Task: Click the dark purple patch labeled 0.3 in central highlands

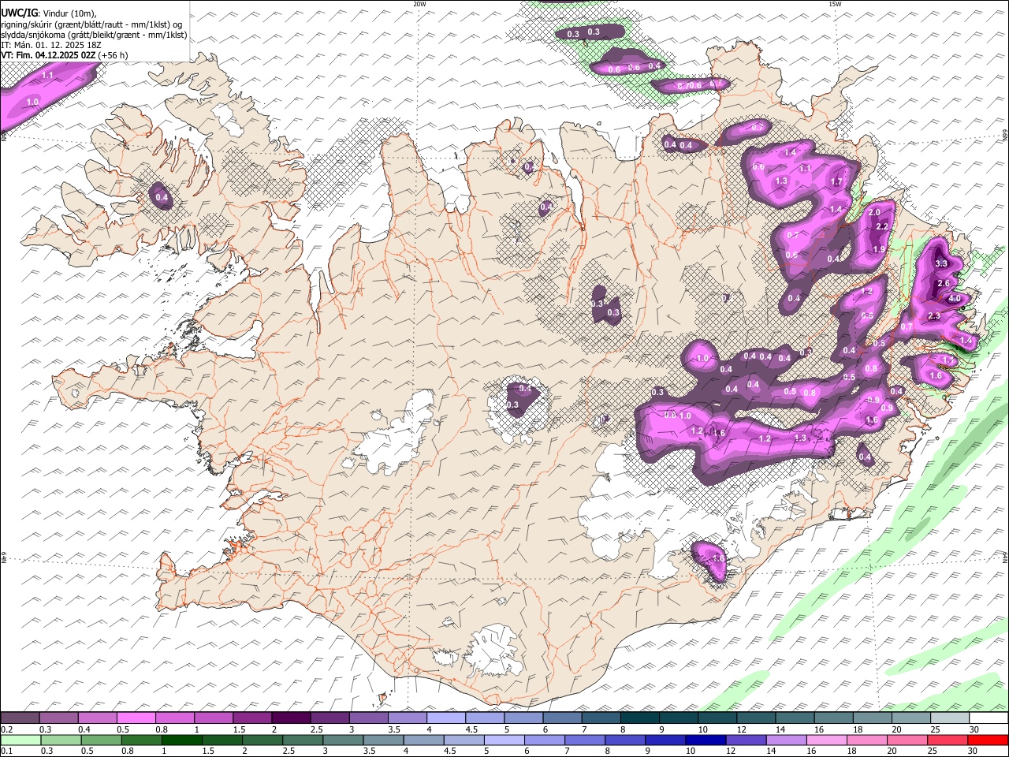Action: (x=608, y=306)
